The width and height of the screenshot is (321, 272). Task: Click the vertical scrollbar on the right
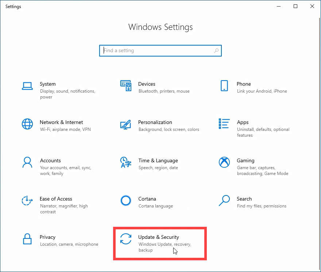pos(320,143)
